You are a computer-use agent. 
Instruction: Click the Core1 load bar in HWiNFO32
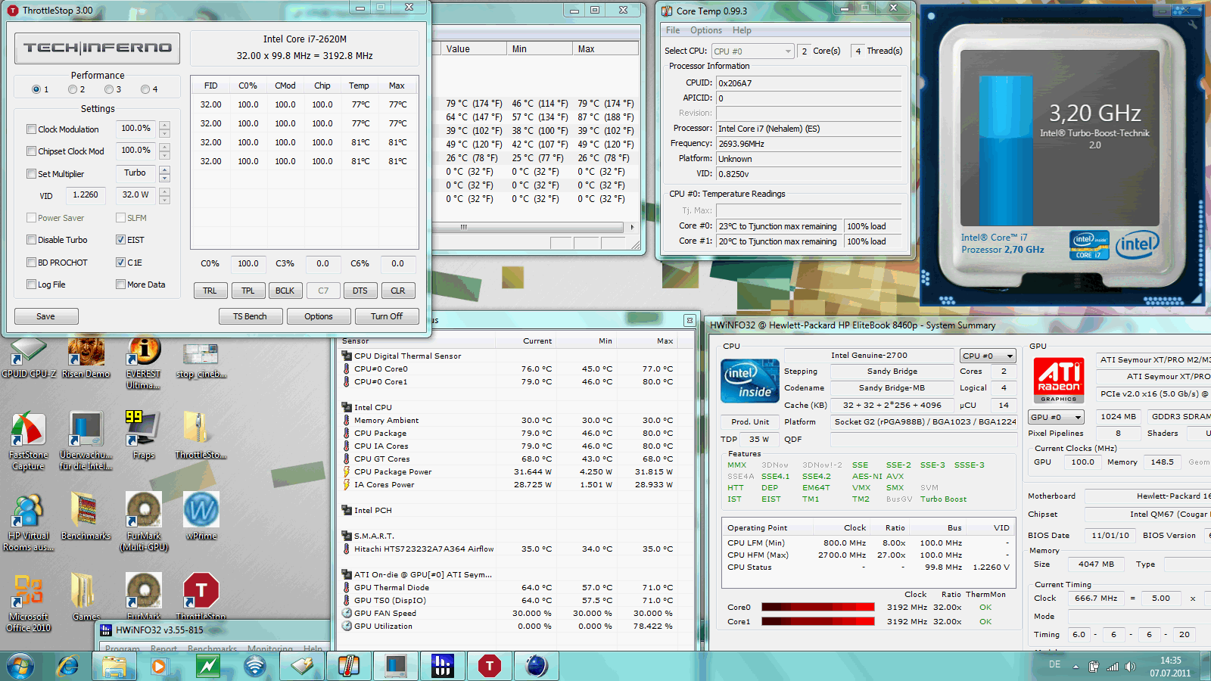(x=818, y=622)
